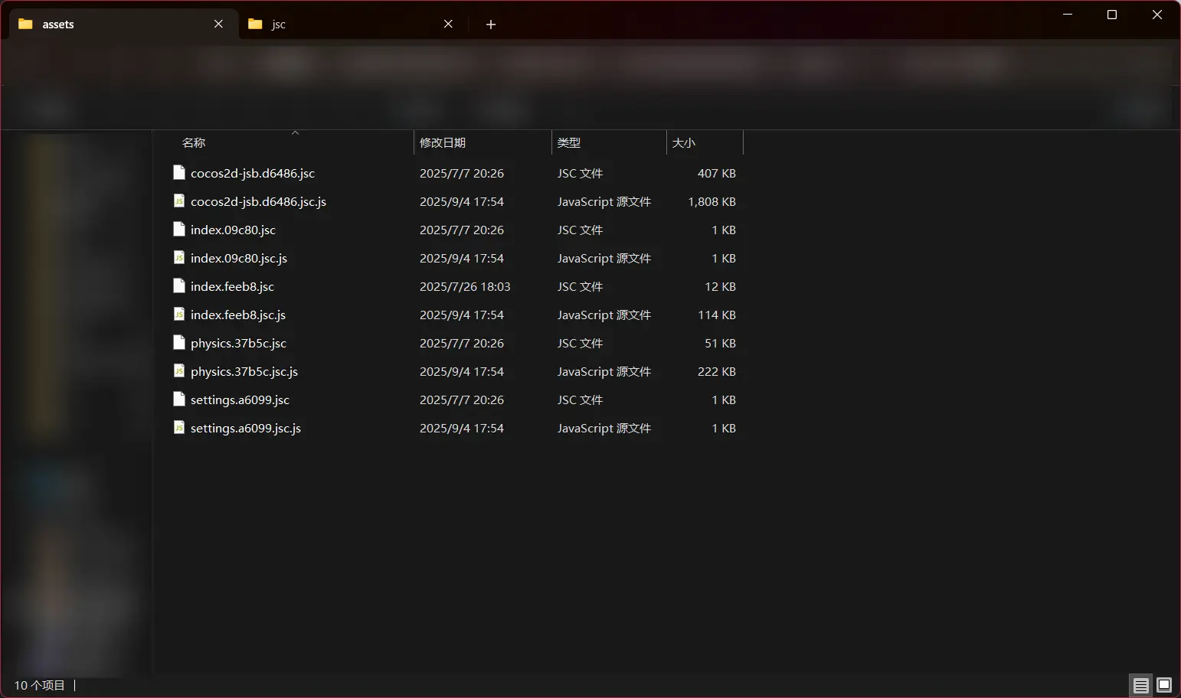Sort files by 大小 column header
The width and height of the screenshot is (1181, 698).
pos(684,143)
